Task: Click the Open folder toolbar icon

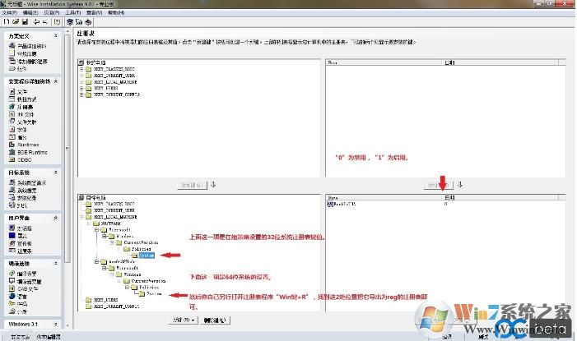Action: 16,22
